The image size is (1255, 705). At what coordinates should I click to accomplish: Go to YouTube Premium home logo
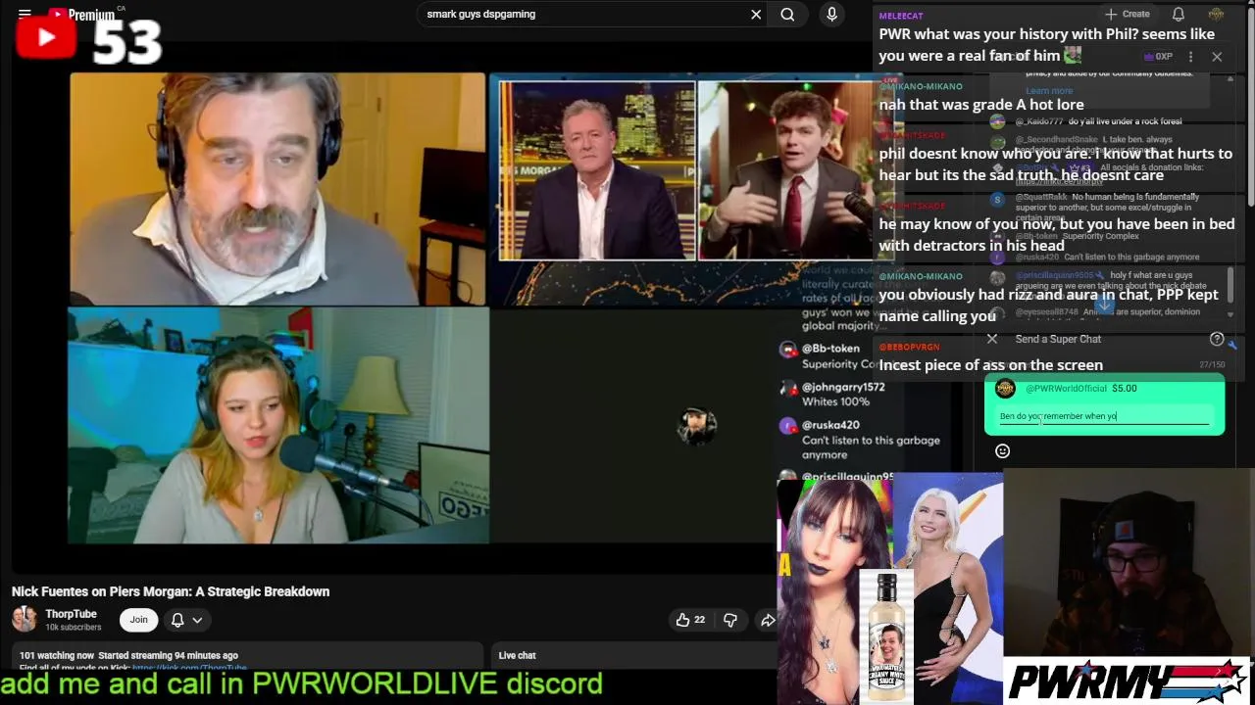click(81, 15)
